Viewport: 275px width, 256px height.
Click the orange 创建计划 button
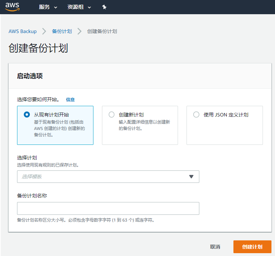252,247
